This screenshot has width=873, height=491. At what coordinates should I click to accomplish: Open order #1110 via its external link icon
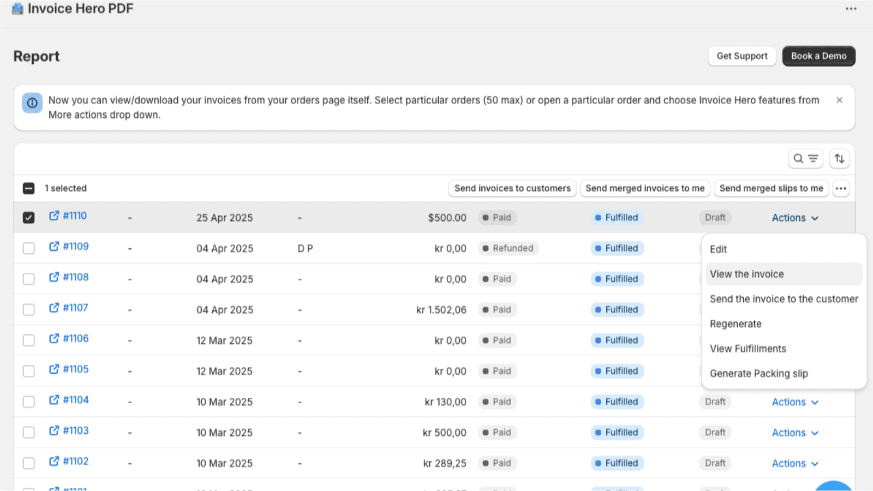click(x=53, y=215)
